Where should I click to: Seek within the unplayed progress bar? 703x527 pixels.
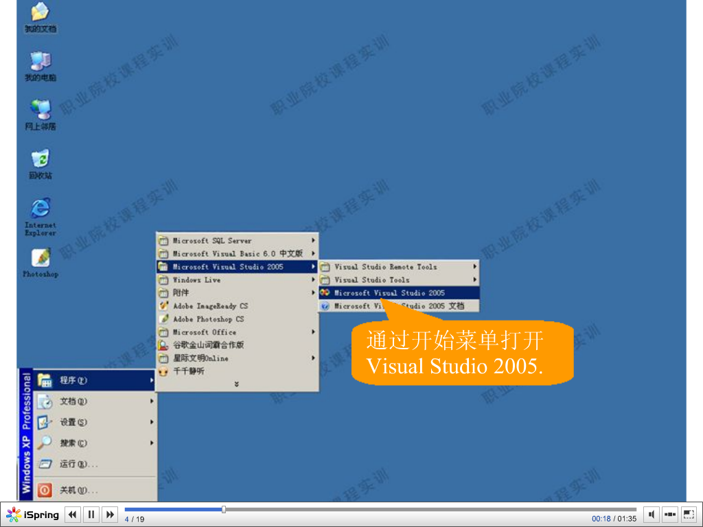pos(430,510)
